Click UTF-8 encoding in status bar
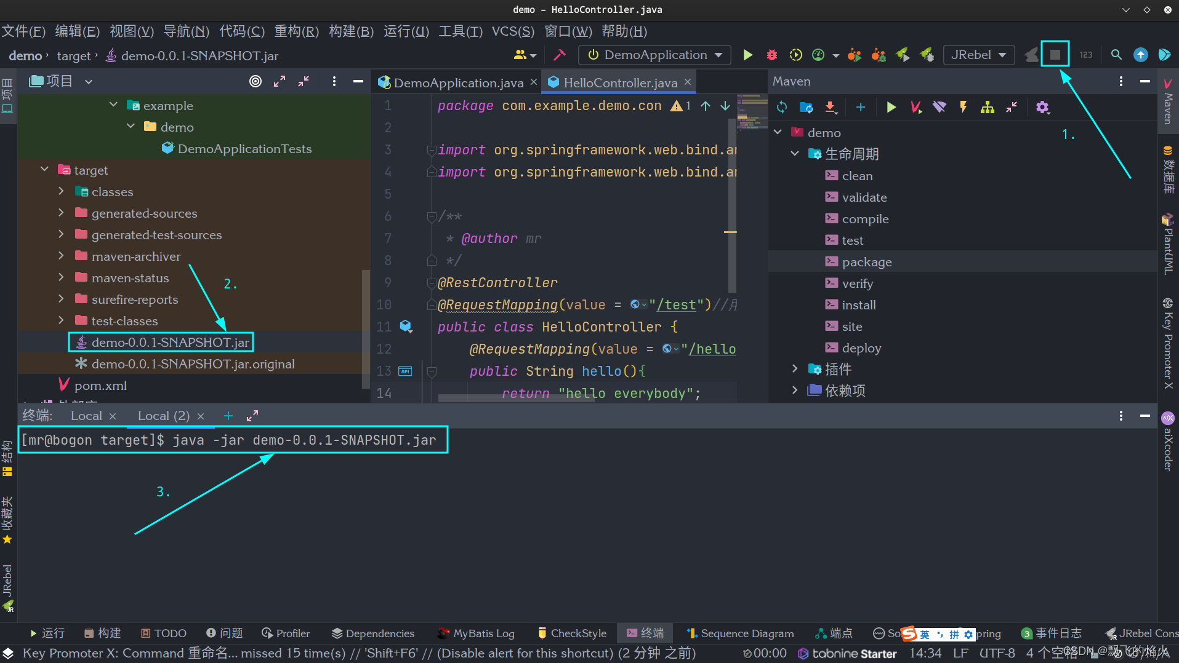Image resolution: width=1179 pixels, height=663 pixels. click(997, 653)
